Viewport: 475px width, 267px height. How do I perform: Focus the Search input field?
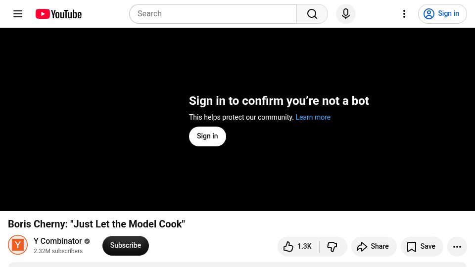coord(213,14)
